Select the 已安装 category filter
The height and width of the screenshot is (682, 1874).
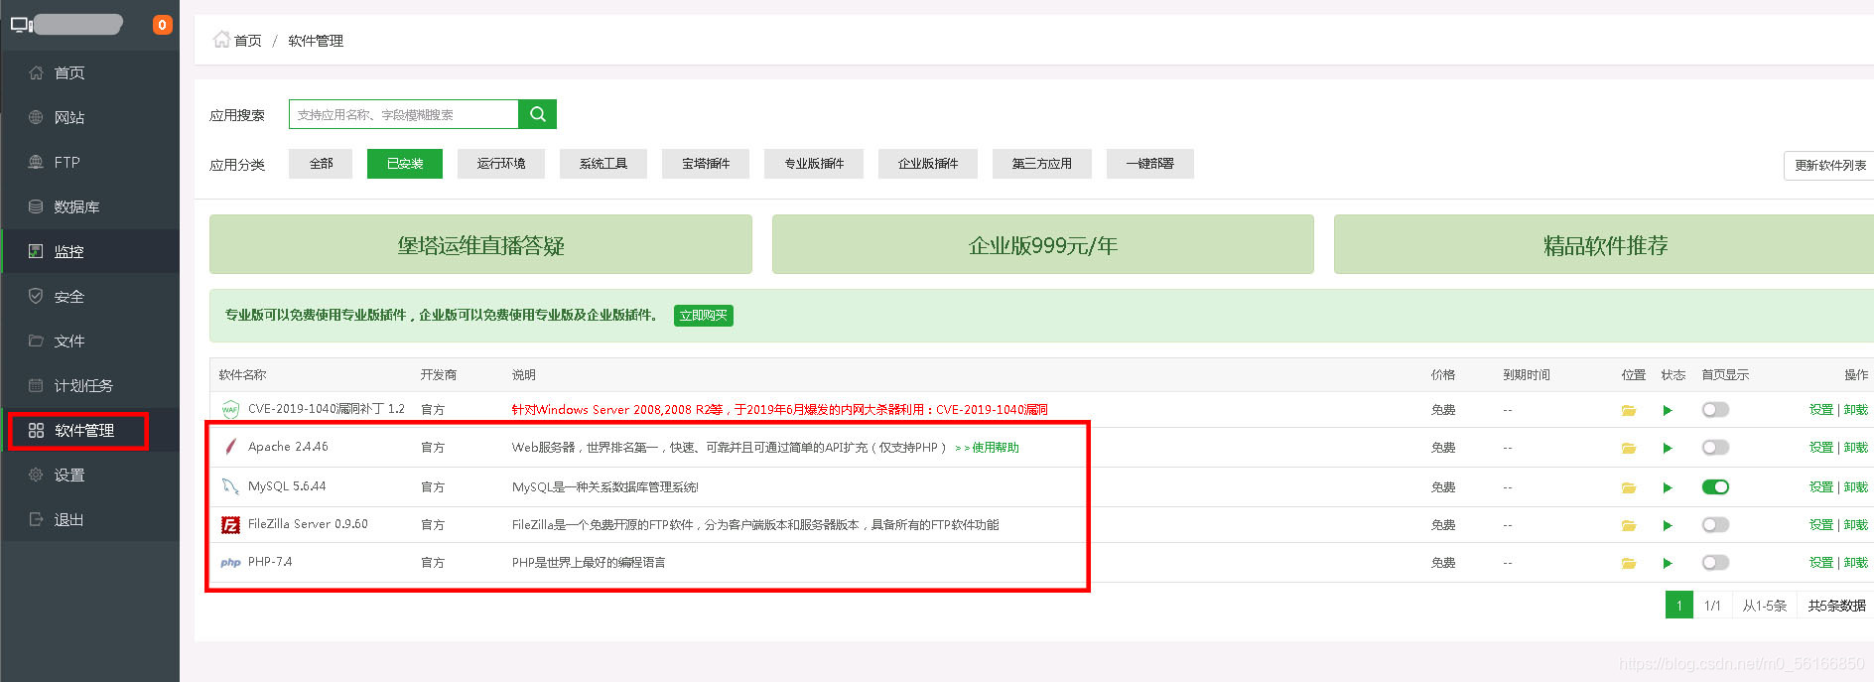click(405, 164)
